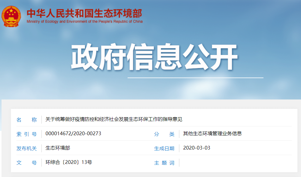Open the 中华人民共和国生态环境部 site title
Viewport: 301px width, 177px height.
tap(85, 13)
